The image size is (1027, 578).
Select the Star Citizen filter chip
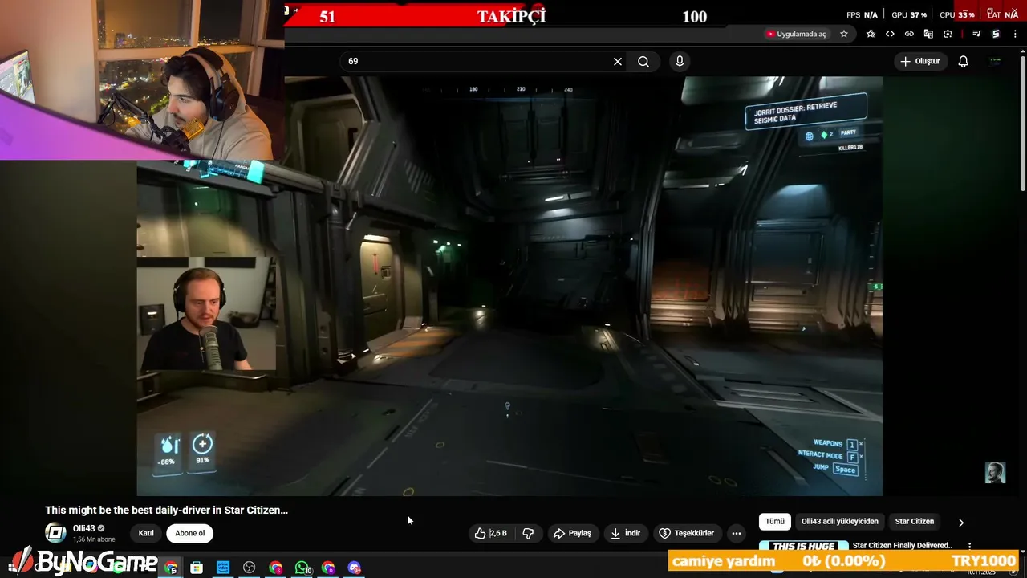click(x=915, y=522)
